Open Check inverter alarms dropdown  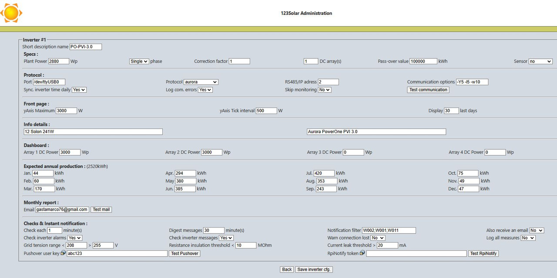pyautogui.click(x=75, y=238)
